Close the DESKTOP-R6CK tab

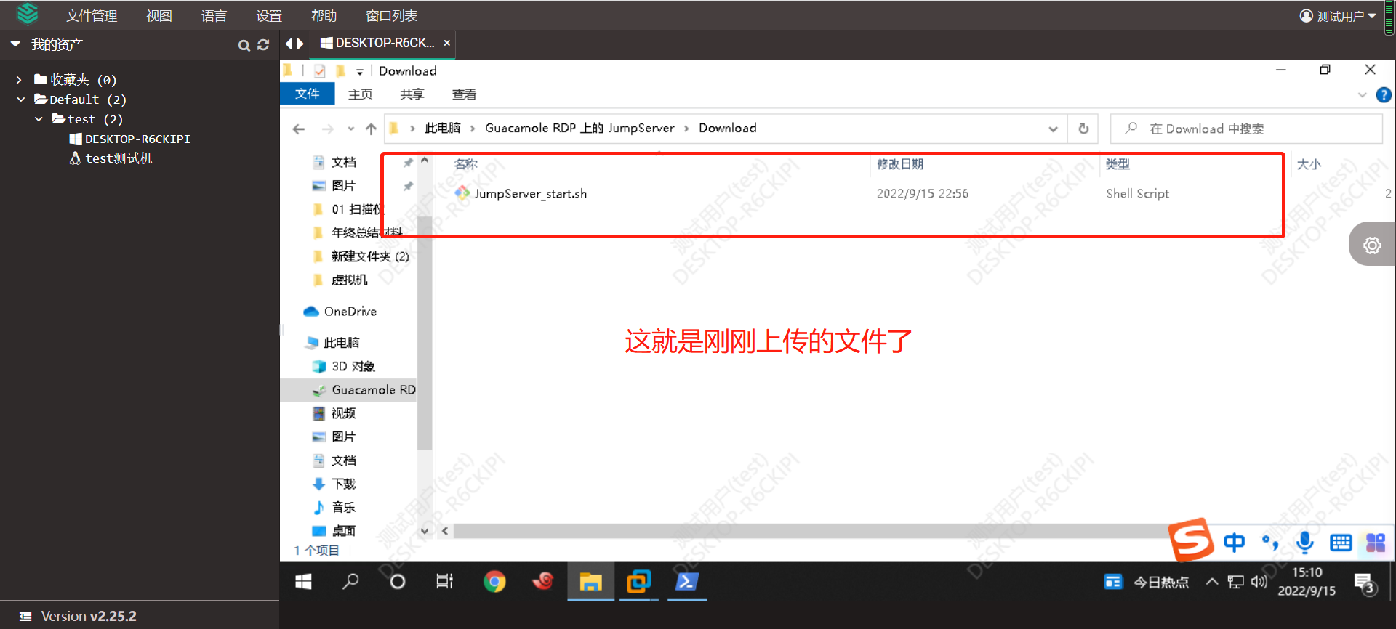(447, 43)
